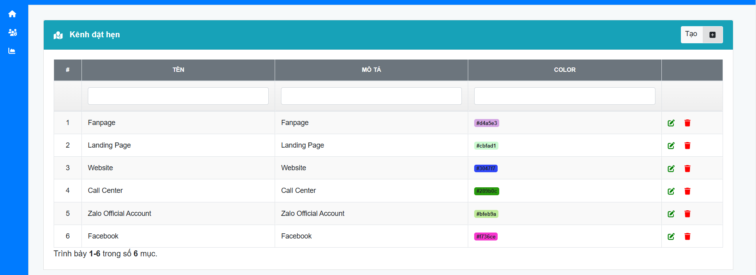
Task: Focus the MÔ TẢ filter input
Action: tap(371, 96)
